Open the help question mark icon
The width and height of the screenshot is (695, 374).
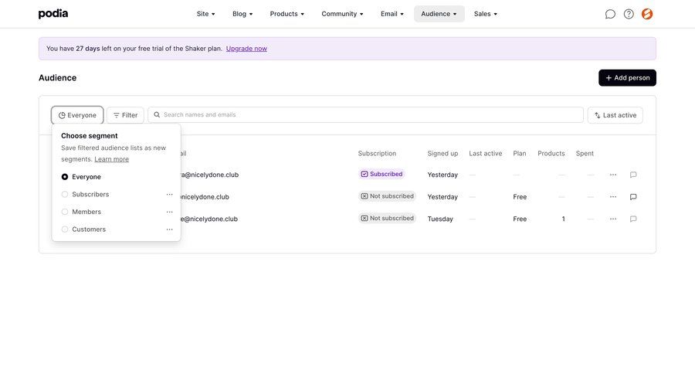point(629,14)
